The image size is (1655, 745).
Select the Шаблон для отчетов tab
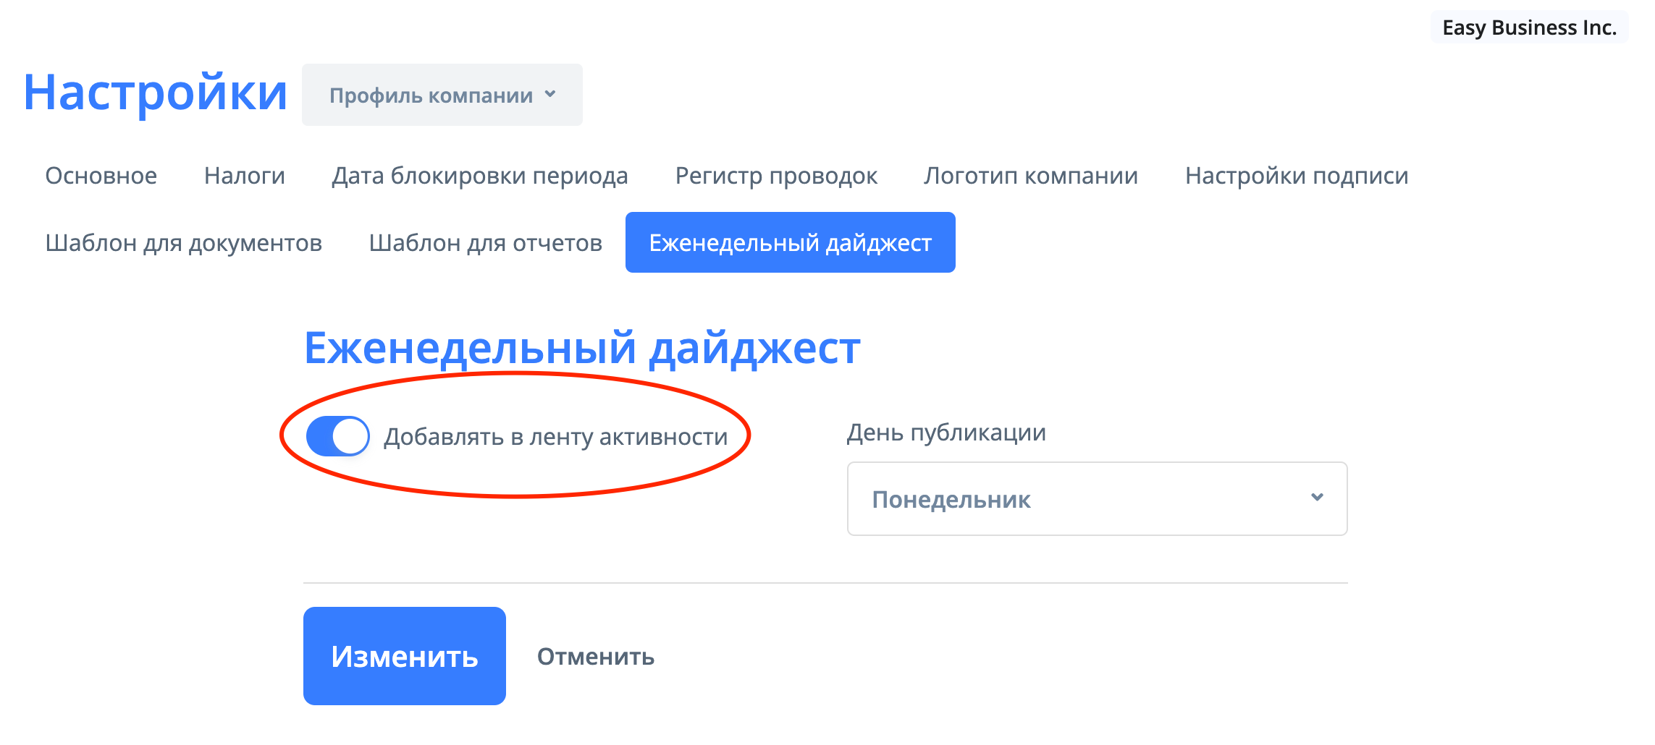(485, 243)
